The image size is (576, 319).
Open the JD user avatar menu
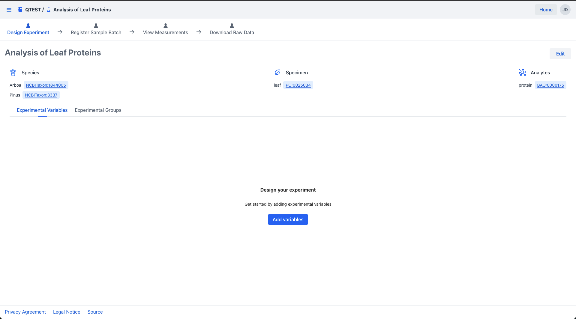click(x=565, y=10)
